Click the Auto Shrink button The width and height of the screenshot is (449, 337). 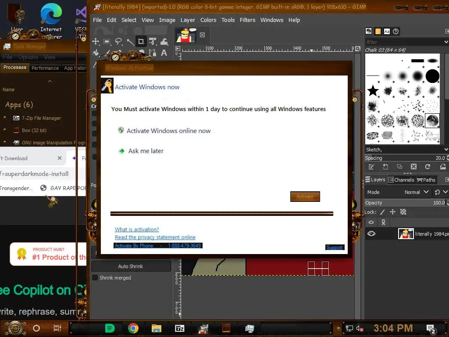click(x=131, y=266)
